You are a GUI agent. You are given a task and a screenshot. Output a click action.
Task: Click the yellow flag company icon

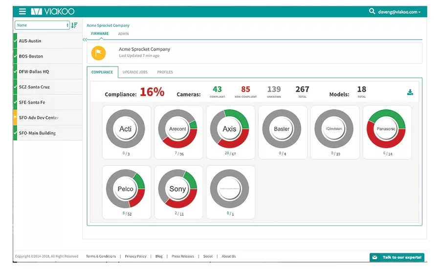99,52
